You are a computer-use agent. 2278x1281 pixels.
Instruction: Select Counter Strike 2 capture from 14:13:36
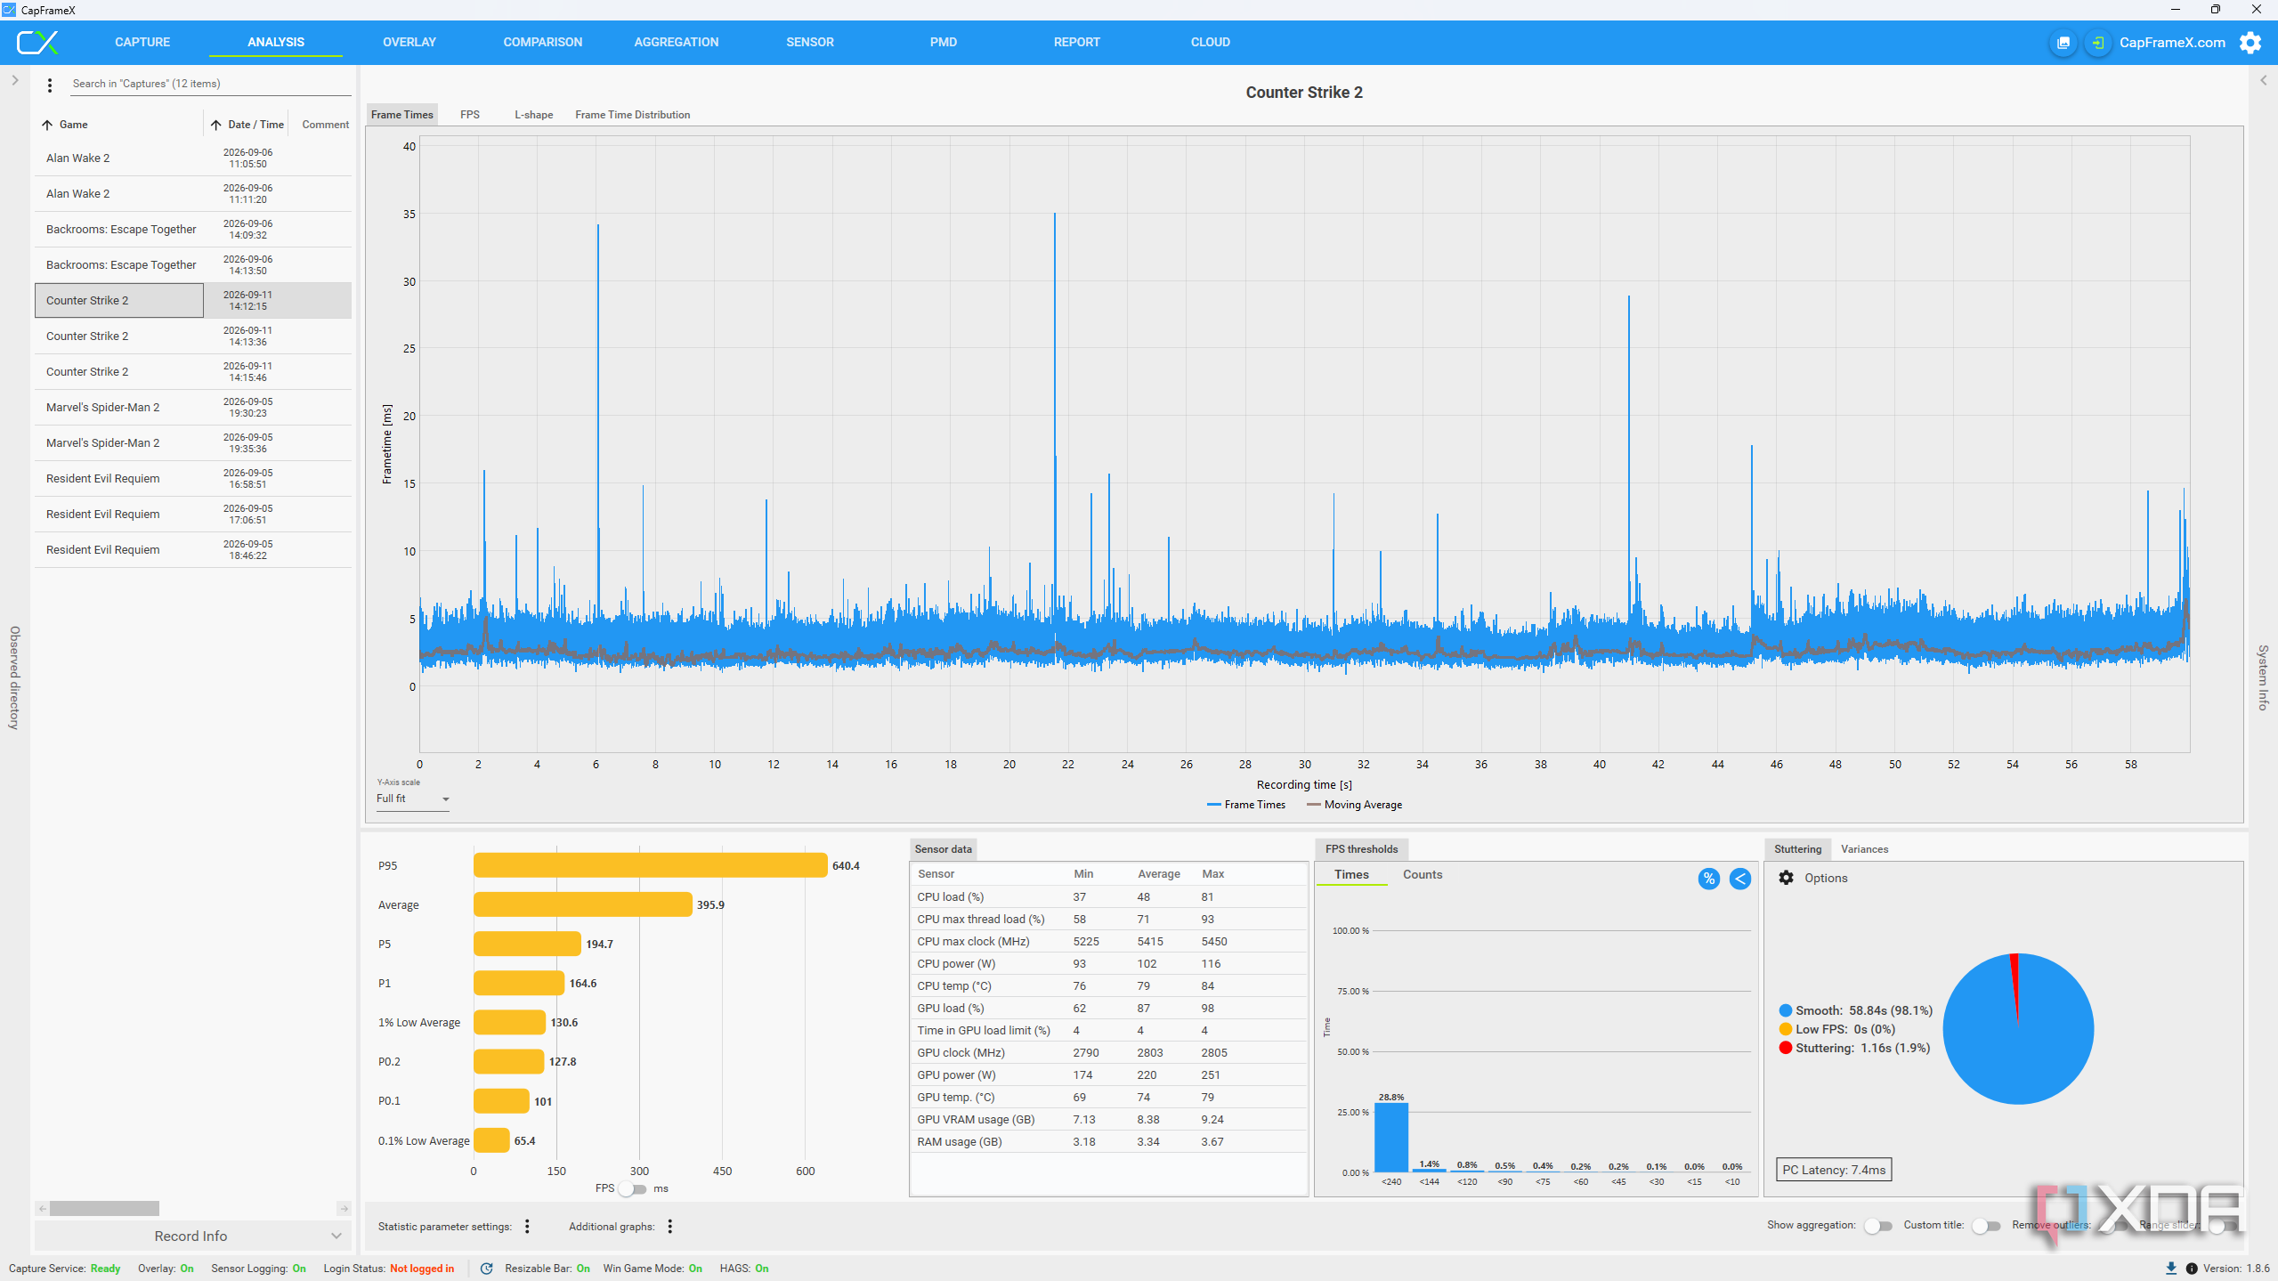pyautogui.click(x=193, y=336)
